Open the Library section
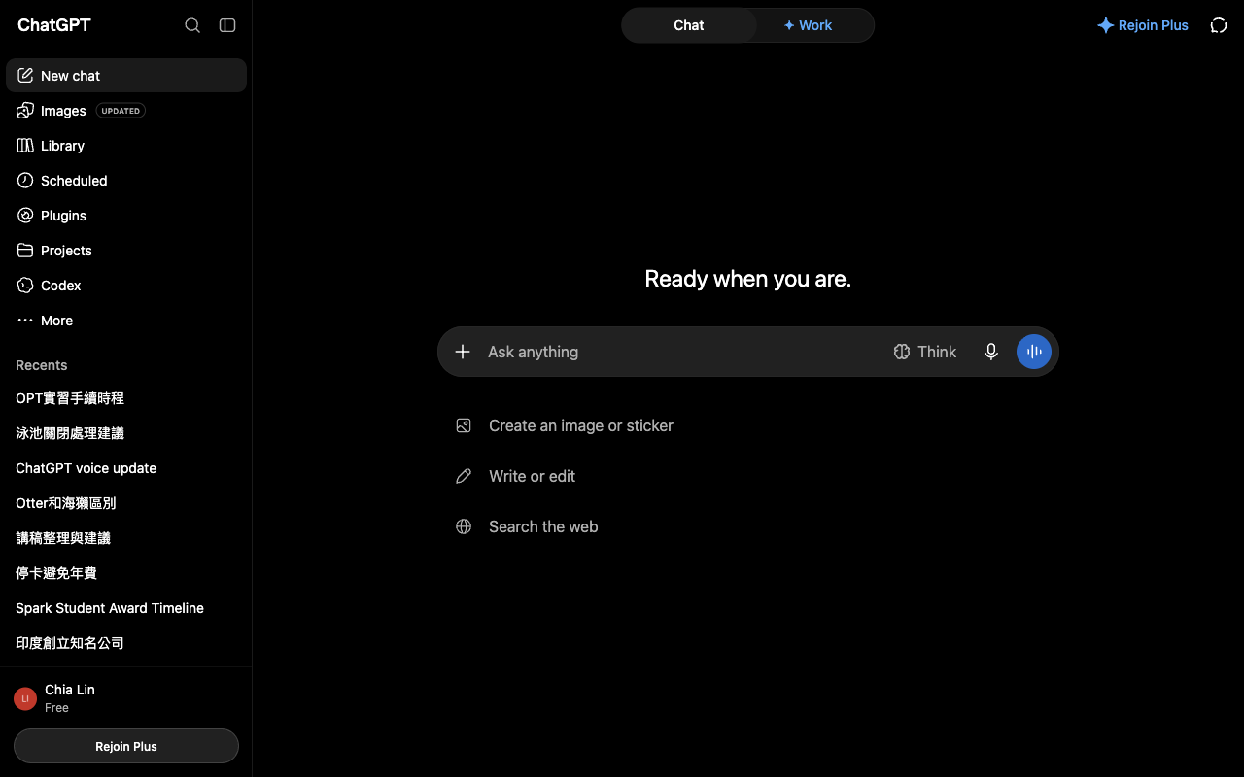Image resolution: width=1244 pixels, height=777 pixels. [x=126, y=146]
